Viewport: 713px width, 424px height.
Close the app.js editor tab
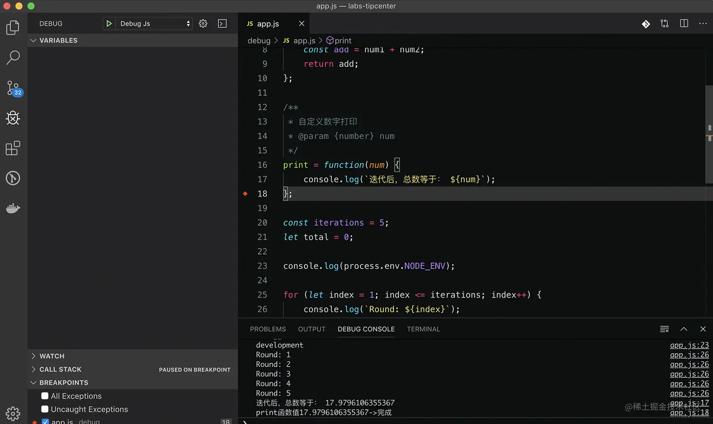click(302, 24)
